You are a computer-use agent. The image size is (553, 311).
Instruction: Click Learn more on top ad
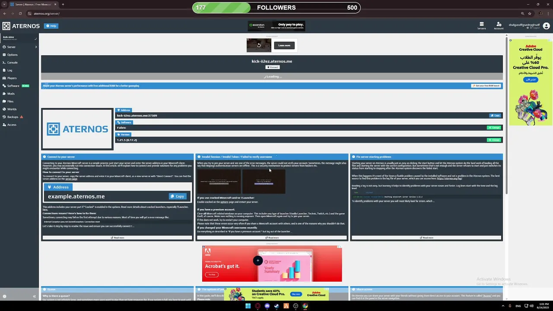click(284, 45)
